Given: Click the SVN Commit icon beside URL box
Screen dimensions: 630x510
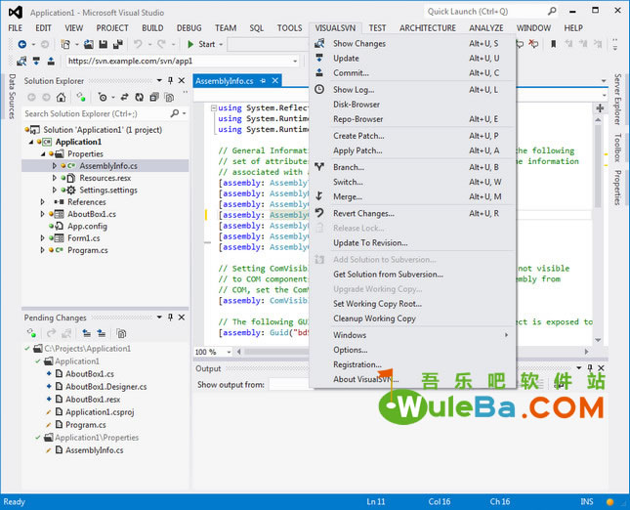Looking at the screenshot, I should click(51, 62).
